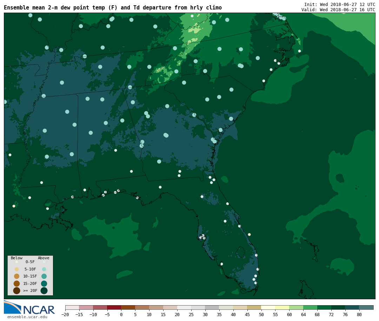
Task: Click the Below 5-10F tan legend dot
Action: pos(17,269)
